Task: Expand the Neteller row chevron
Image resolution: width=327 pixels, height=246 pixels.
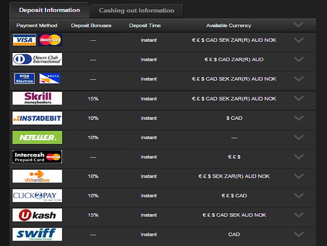Action: [299, 137]
